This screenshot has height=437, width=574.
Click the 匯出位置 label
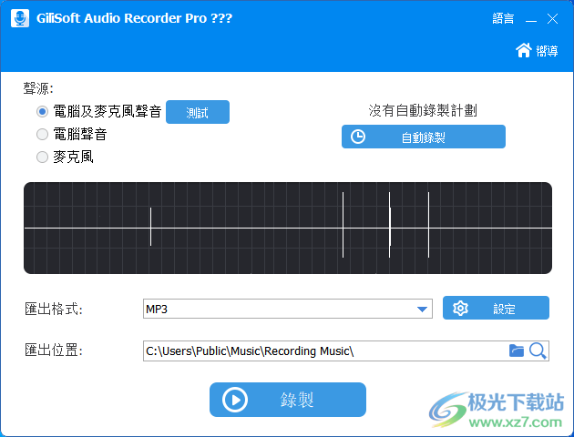[54, 351]
